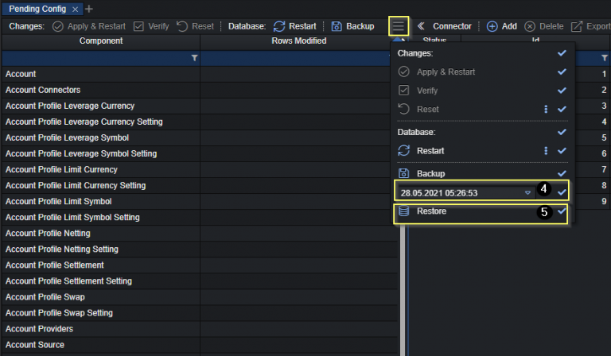Click Backup icon in dropdown menu
This screenshot has width=611, height=356.
click(404, 173)
